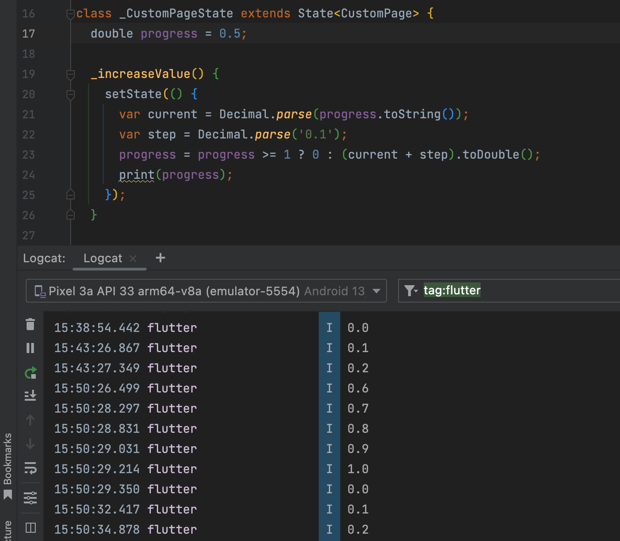Collapse the _increaseValue method fold marker
The width and height of the screenshot is (620, 541).
point(71,74)
